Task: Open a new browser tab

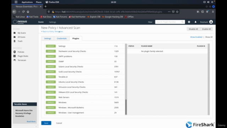Action: tap(45, 6)
